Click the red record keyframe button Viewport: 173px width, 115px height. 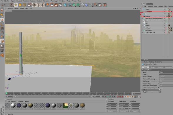point(118,97)
